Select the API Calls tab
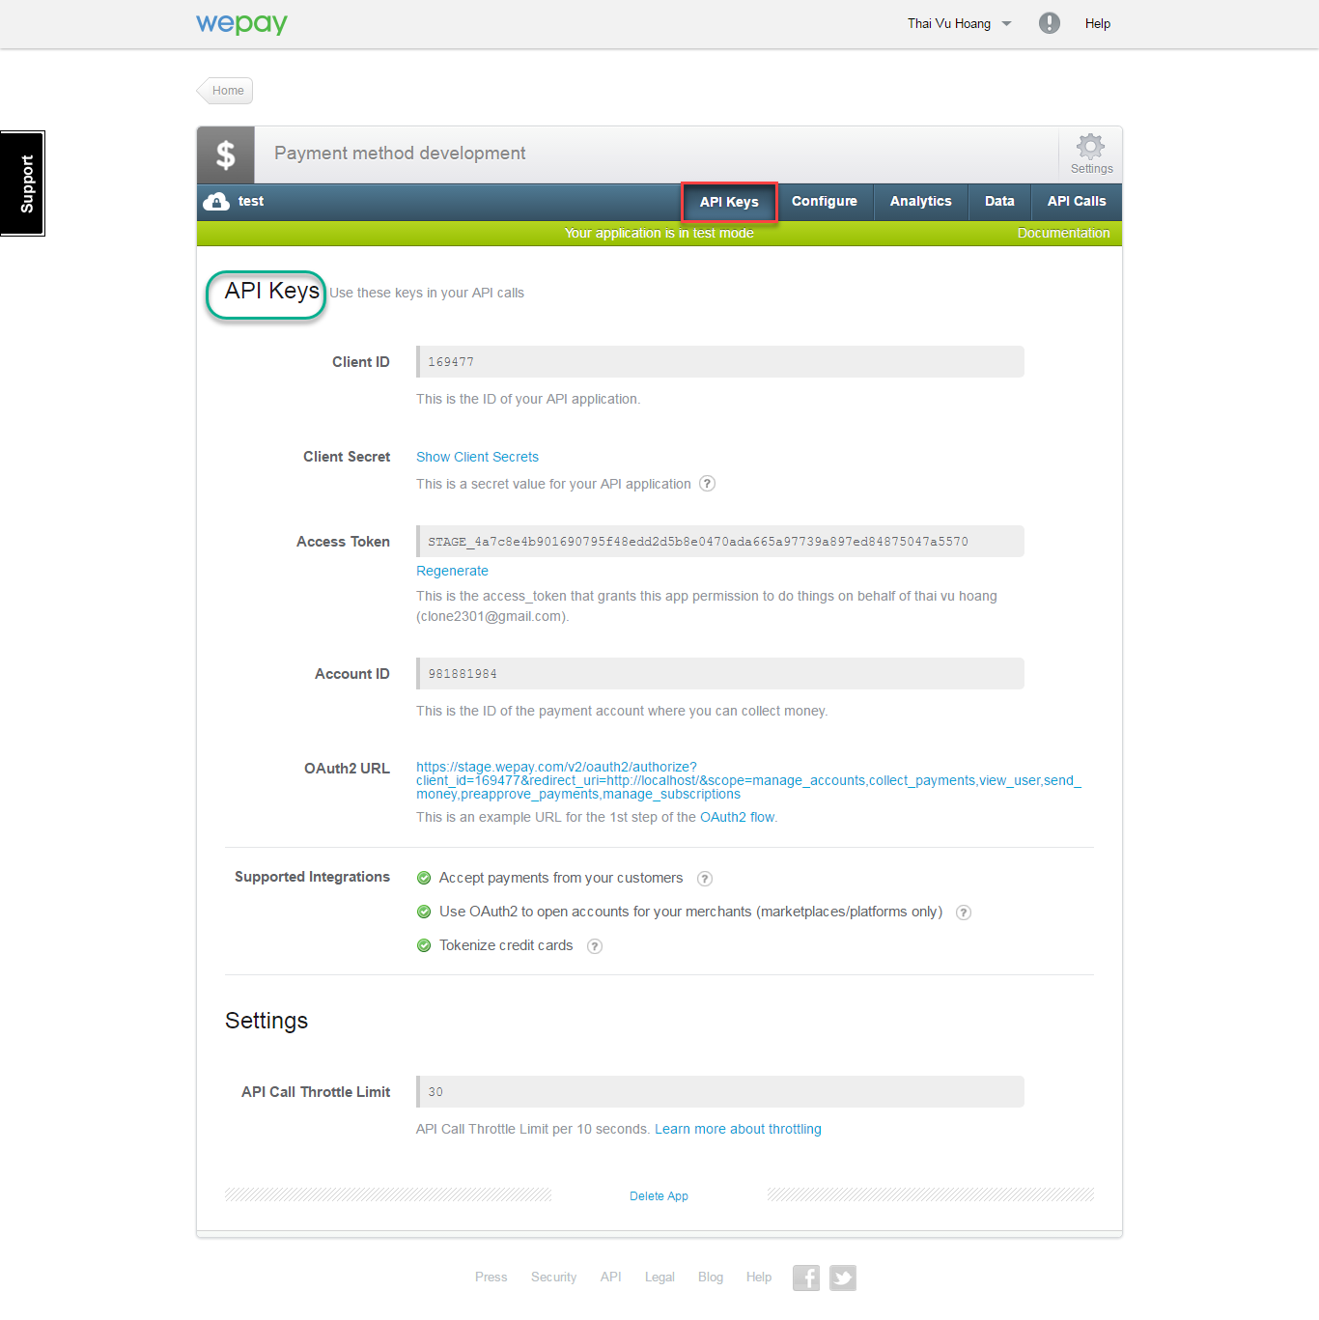This screenshot has width=1319, height=1320. click(x=1076, y=201)
